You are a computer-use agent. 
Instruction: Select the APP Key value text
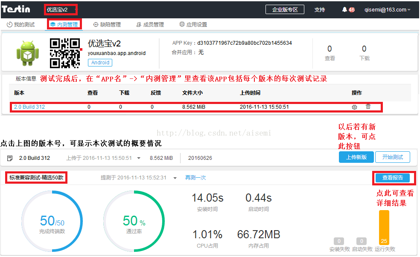(244, 43)
